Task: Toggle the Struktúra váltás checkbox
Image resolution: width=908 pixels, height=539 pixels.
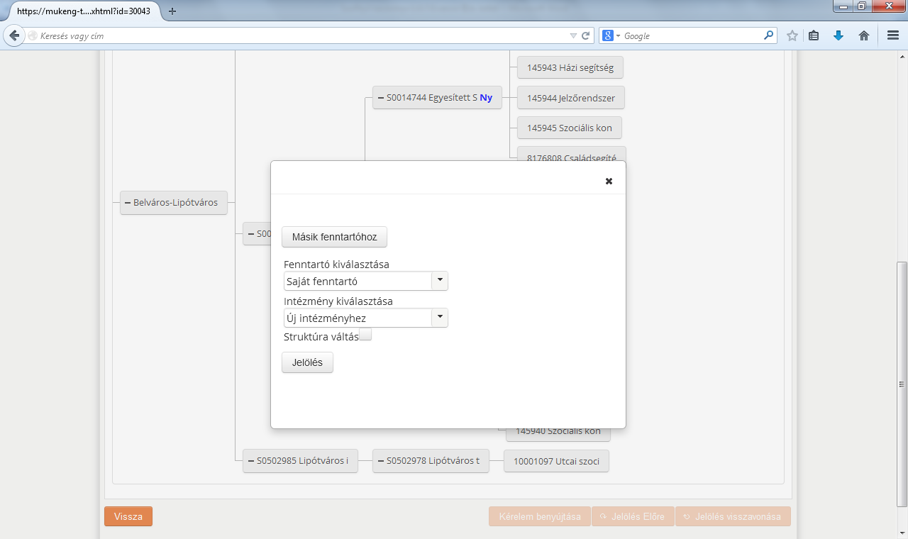Action: click(x=365, y=335)
